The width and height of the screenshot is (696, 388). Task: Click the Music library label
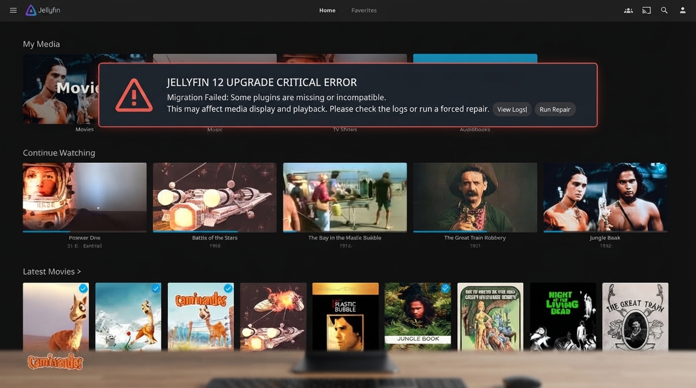[215, 130]
